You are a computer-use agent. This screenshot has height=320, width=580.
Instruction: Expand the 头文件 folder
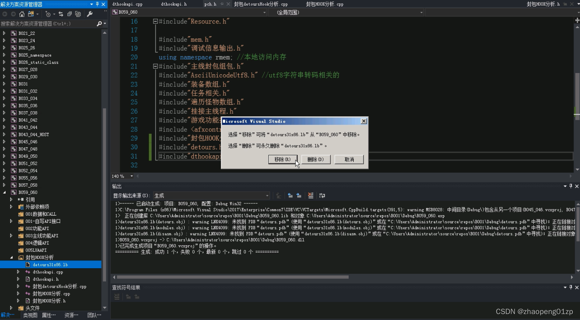(11, 308)
